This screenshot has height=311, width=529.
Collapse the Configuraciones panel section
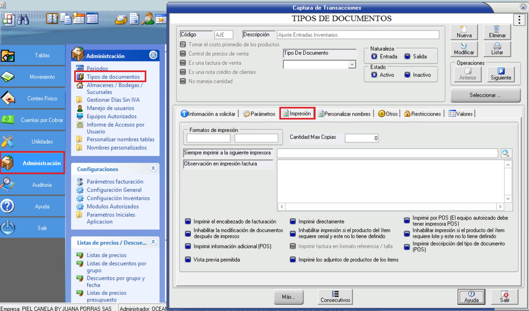pyautogui.click(x=153, y=168)
